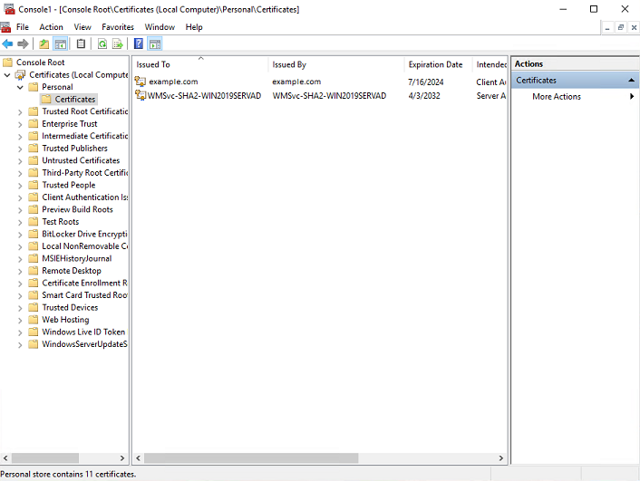The height and width of the screenshot is (481, 640).
Task: Collapse the Certificates section in Actions pane
Action: pos(632,81)
